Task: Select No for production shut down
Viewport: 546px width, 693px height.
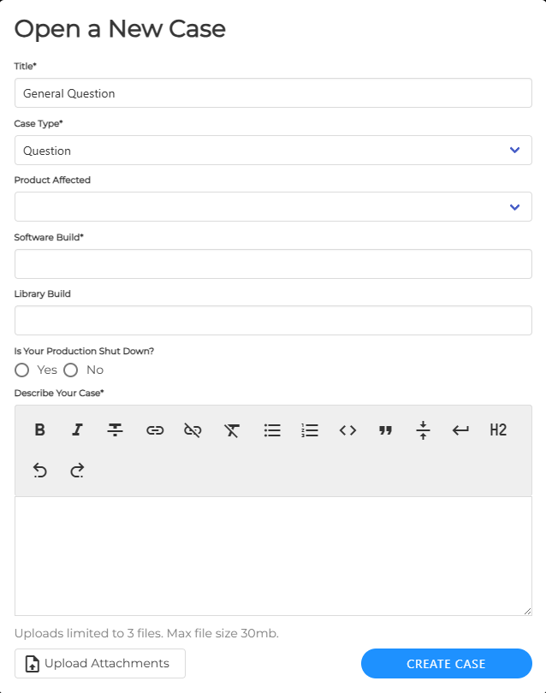Action: 71,370
